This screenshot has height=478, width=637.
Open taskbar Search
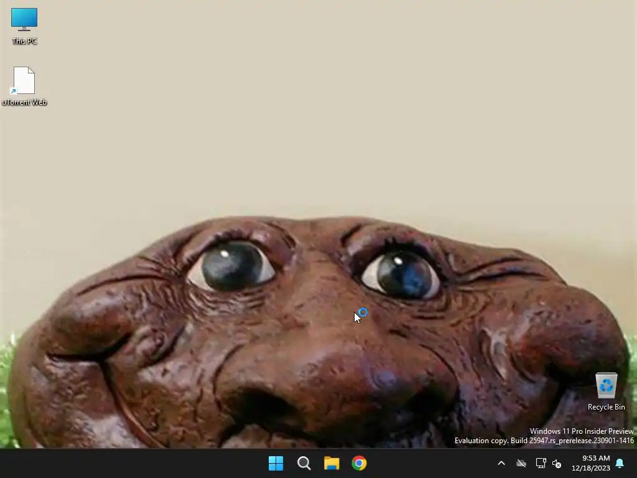point(304,463)
